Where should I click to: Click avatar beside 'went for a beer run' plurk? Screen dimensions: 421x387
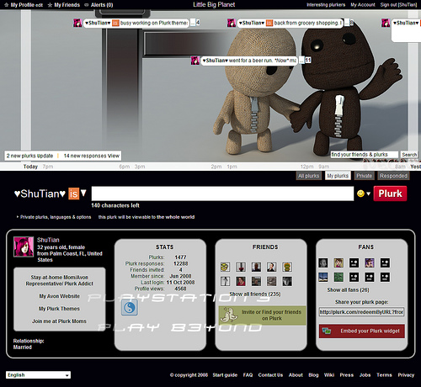pyautogui.click(x=195, y=61)
